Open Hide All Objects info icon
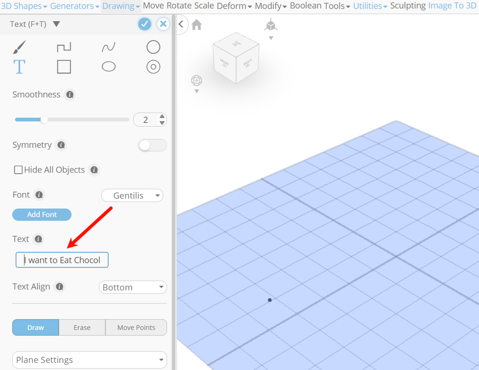 point(94,170)
